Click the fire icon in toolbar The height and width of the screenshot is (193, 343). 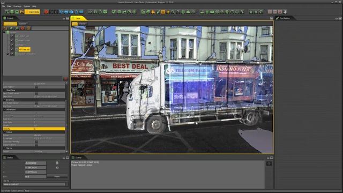[153, 12]
